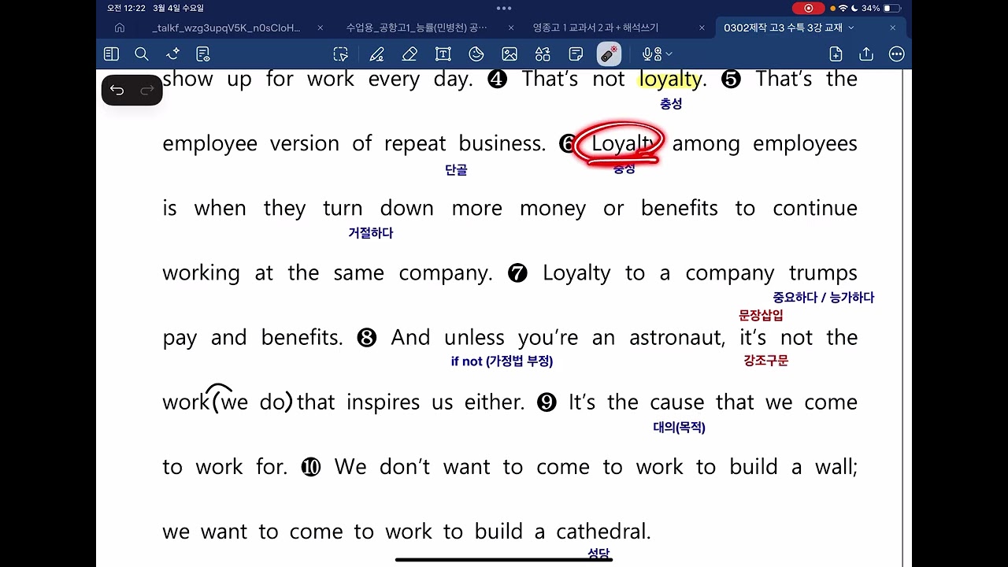Open the search tool
The image size is (1008, 567).
click(142, 54)
